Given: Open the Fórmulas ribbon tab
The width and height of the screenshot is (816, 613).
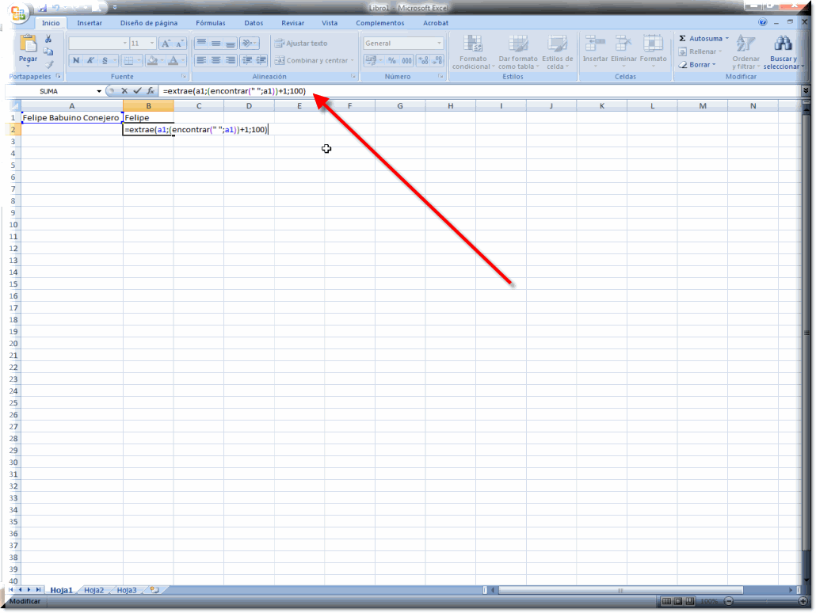Looking at the screenshot, I should point(210,23).
